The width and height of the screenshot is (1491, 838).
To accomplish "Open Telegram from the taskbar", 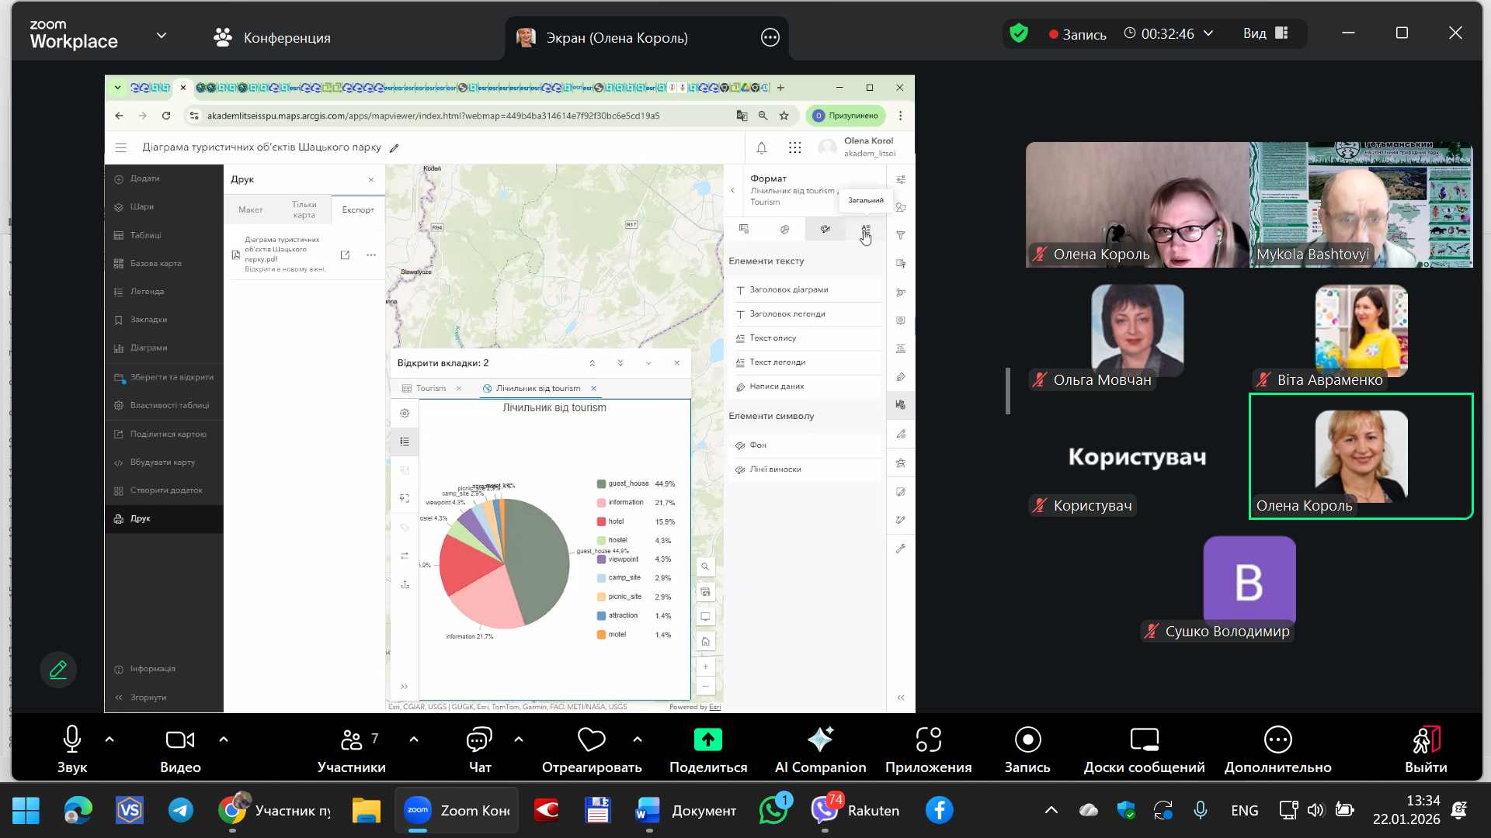I will pyautogui.click(x=181, y=810).
